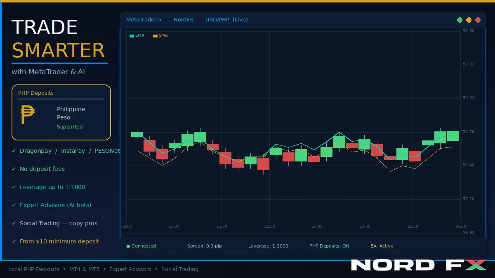Image resolution: width=495 pixels, height=278 pixels.
Task: Click the 57.20 price axis label
Action: (469, 199)
